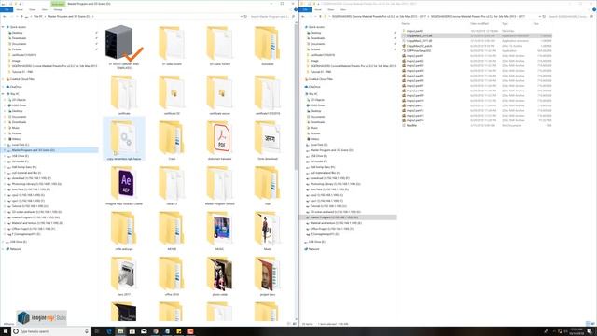This screenshot has width=597, height=336.
Task: Refresh the right window's address bar location
Action: click(x=544, y=17)
